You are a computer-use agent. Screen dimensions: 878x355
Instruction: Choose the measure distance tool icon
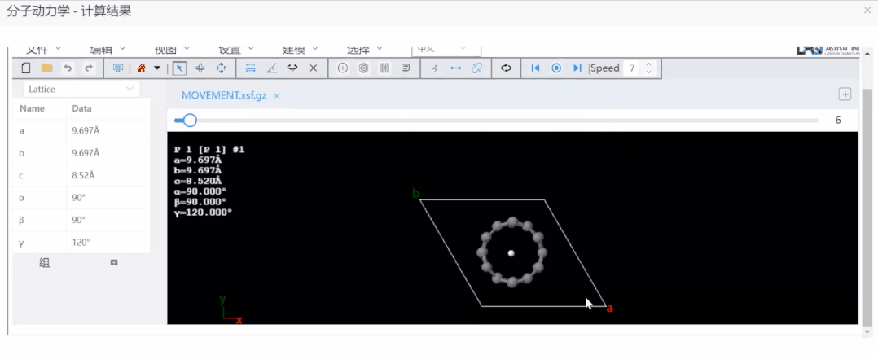click(250, 68)
